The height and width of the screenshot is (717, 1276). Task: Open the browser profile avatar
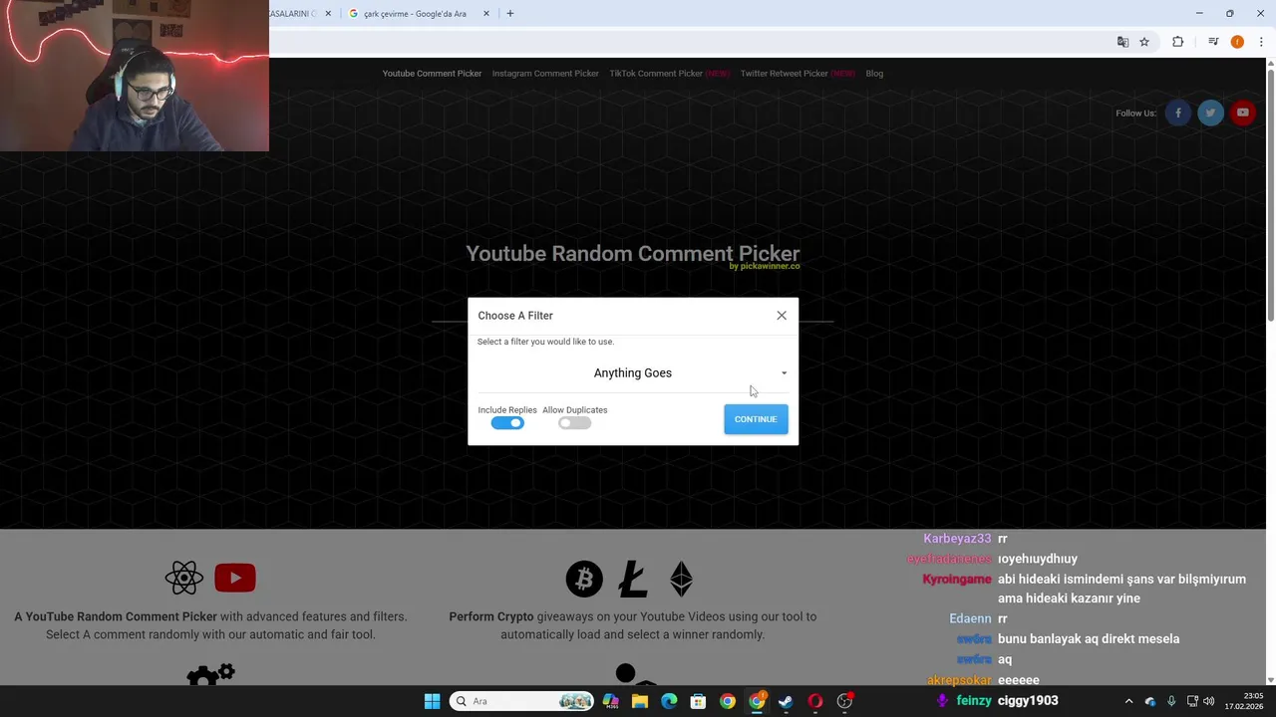pos(1237,42)
